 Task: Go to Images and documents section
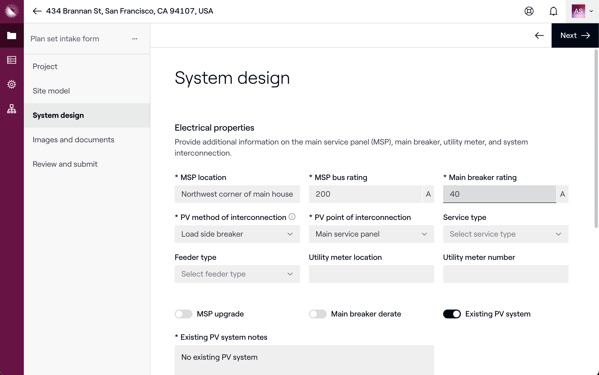[x=73, y=140]
